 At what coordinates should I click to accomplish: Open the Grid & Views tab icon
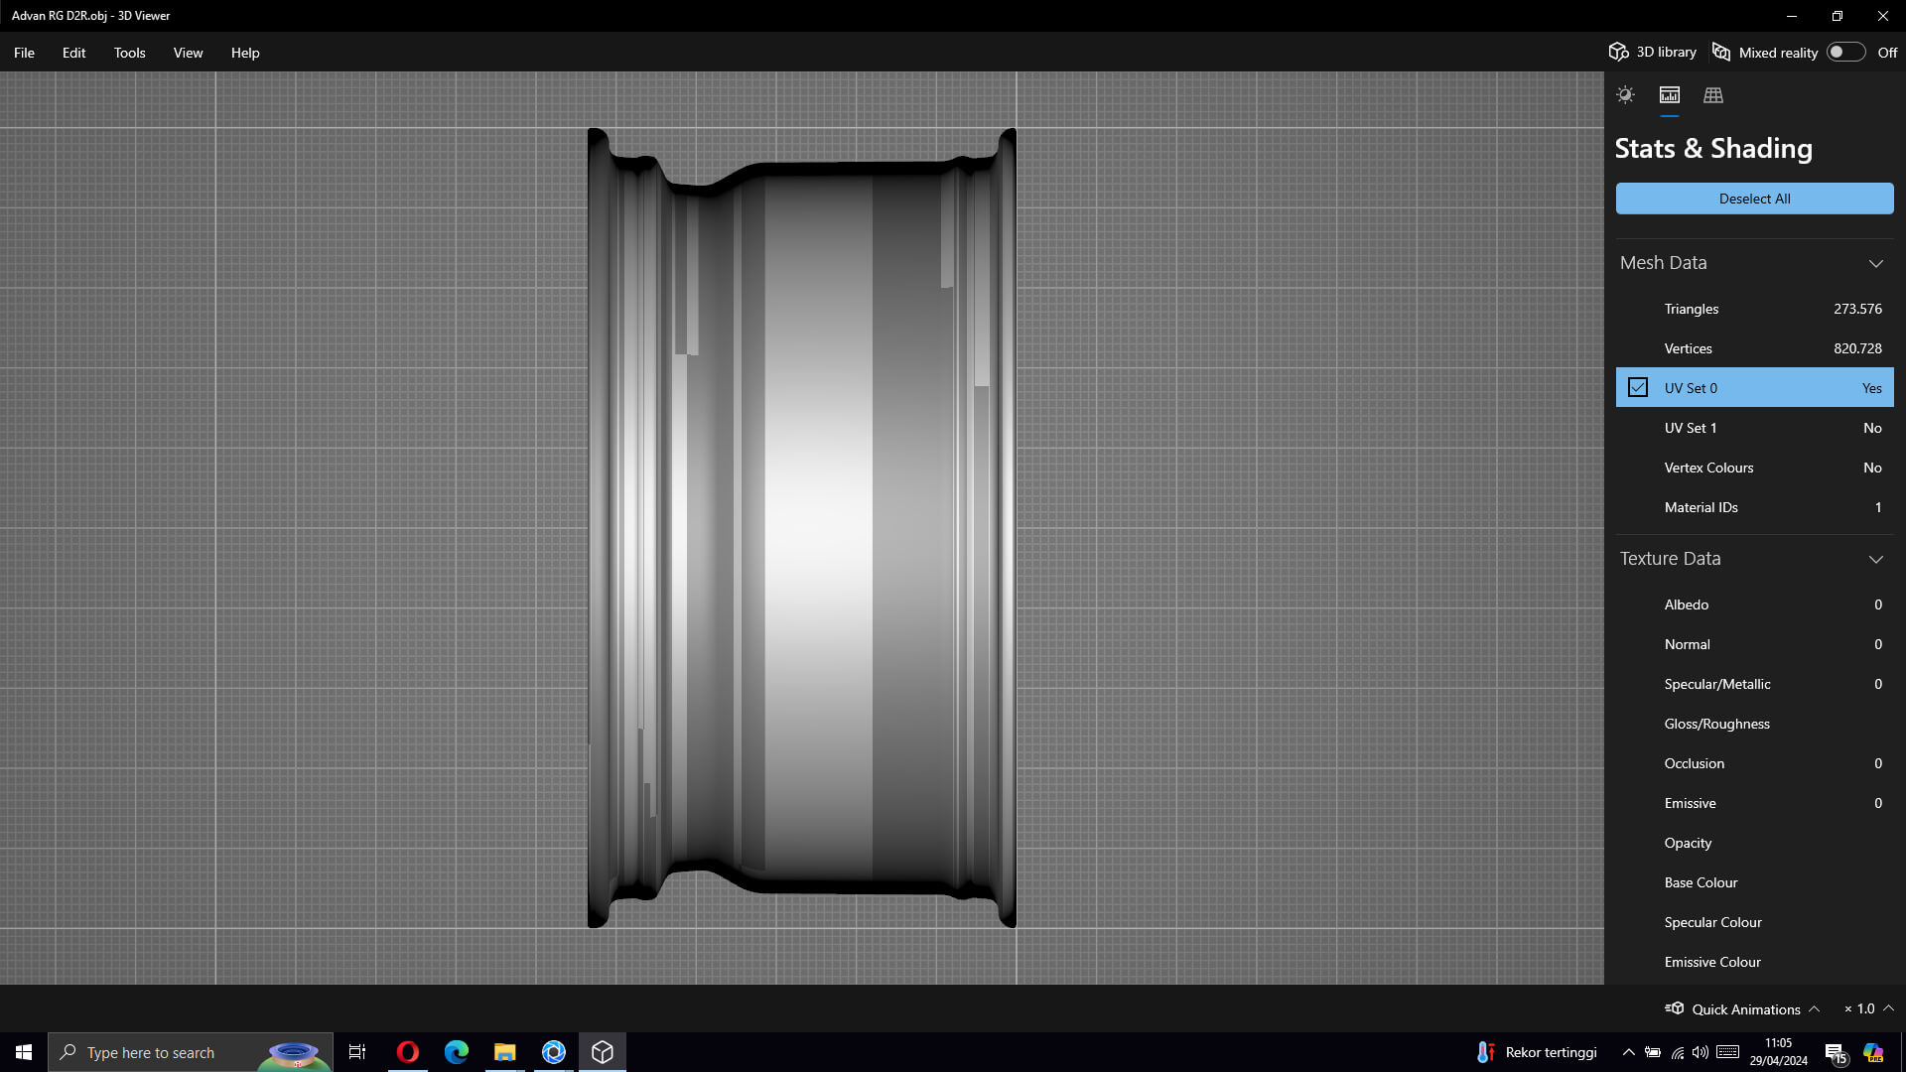(x=1713, y=95)
